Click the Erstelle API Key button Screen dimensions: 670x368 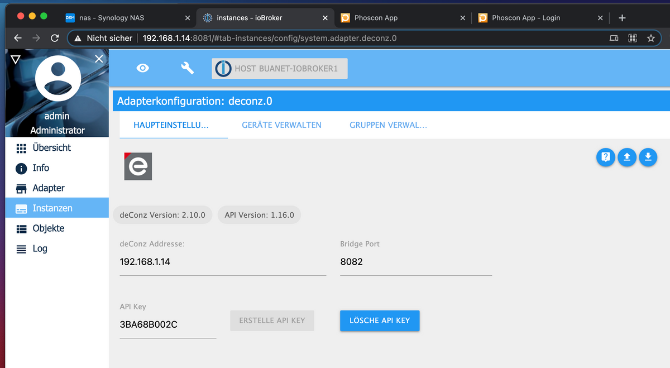(x=272, y=321)
